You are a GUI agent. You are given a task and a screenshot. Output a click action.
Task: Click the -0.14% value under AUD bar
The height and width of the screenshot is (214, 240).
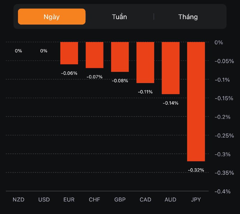tap(170, 103)
